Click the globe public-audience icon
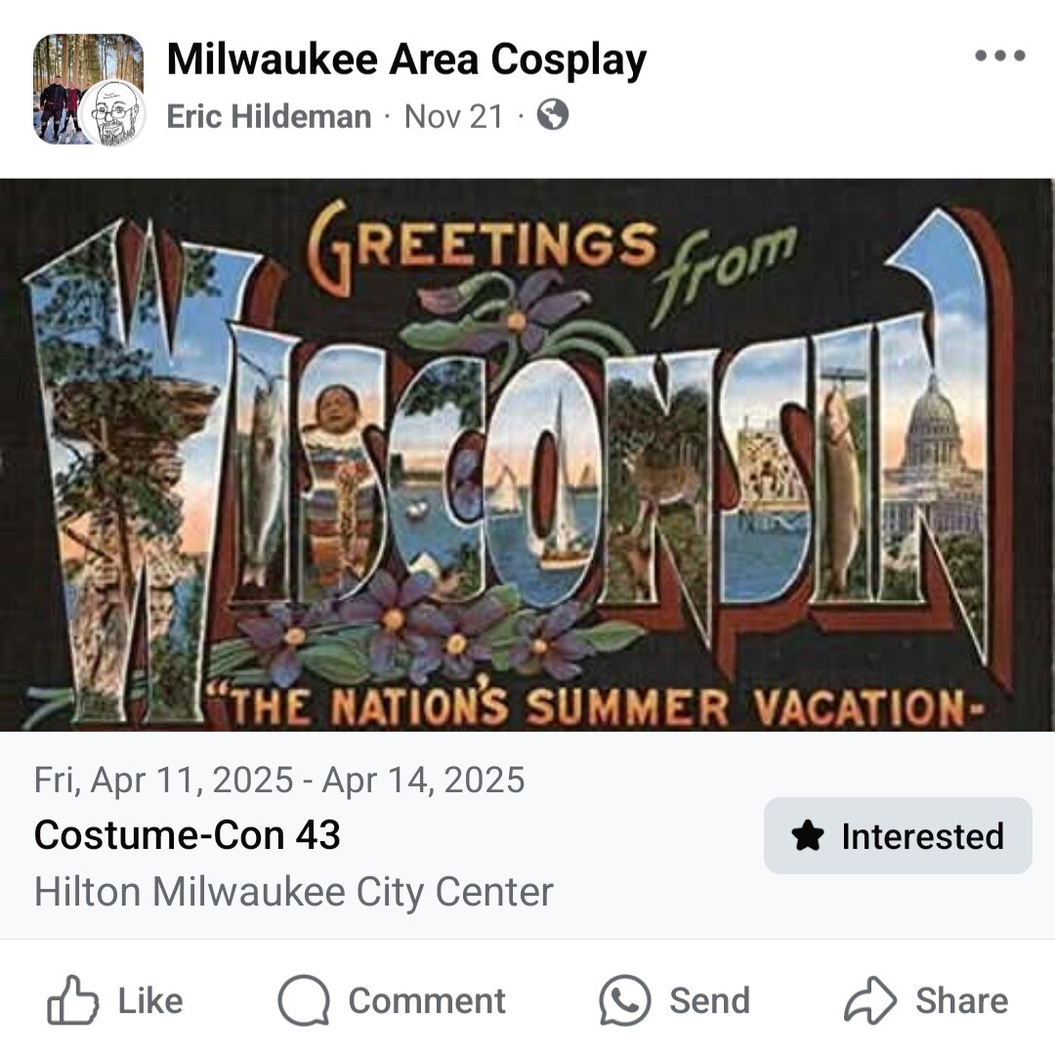Screen dimensions: 1055x1054 [x=552, y=115]
